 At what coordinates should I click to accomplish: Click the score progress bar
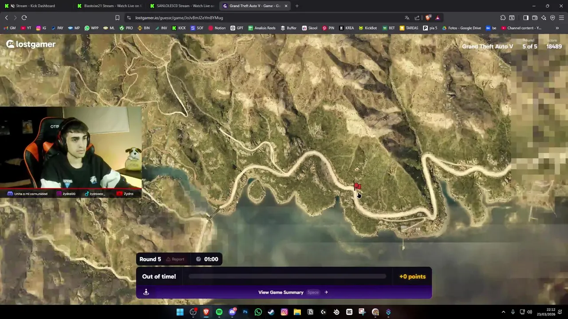(x=287, y=276)
